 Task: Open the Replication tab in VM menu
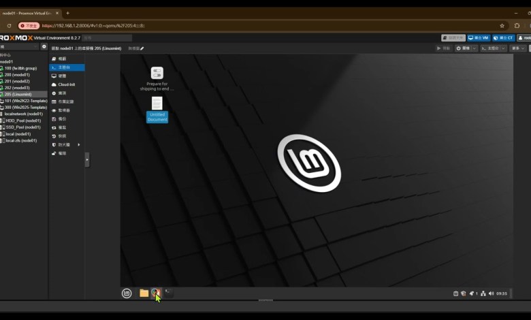[67, 128]
